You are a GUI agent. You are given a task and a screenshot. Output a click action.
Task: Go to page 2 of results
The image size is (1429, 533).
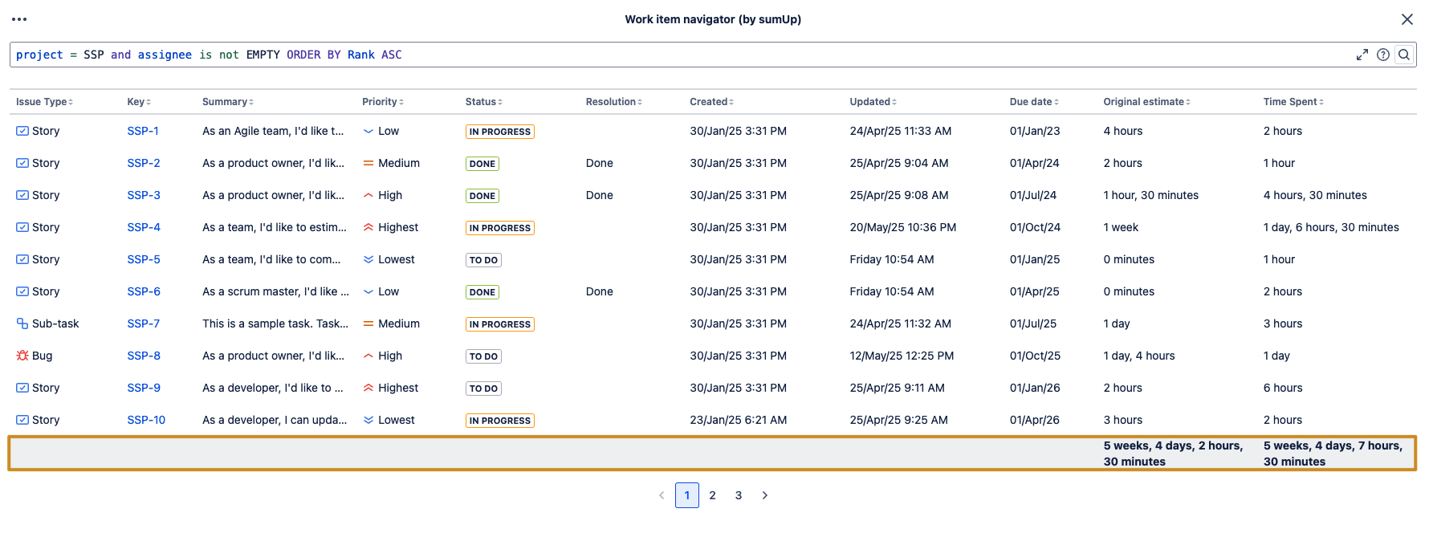[x=712, y=495]
